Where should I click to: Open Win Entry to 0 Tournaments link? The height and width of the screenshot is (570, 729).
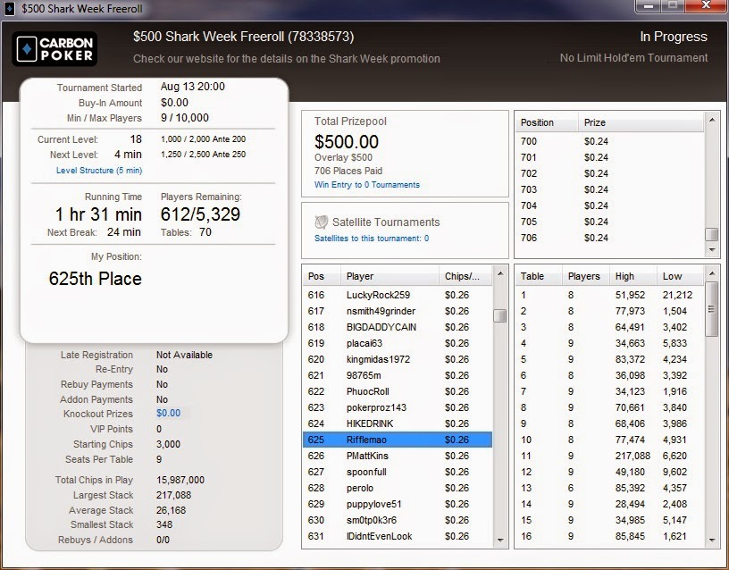(x=367, y=185)
